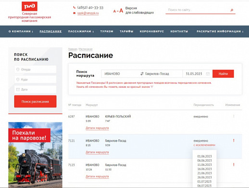This screenshot has width=249, height=188.
Task: Click the Поиск расписания button
Action: [35, 101]
